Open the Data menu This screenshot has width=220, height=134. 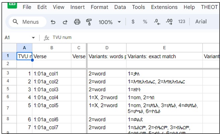point(120,7)
